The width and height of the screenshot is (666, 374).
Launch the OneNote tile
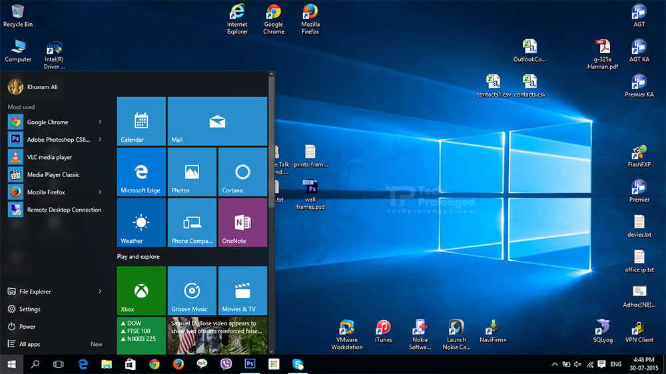(242, 222)
